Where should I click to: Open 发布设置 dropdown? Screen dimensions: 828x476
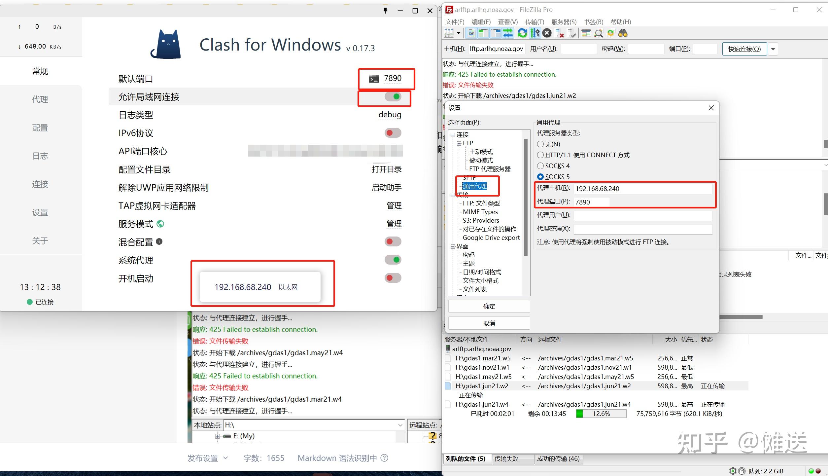[x=208, y=458]
